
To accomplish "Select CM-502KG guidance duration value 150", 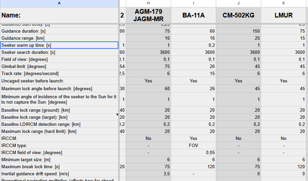I will (238, 31).
